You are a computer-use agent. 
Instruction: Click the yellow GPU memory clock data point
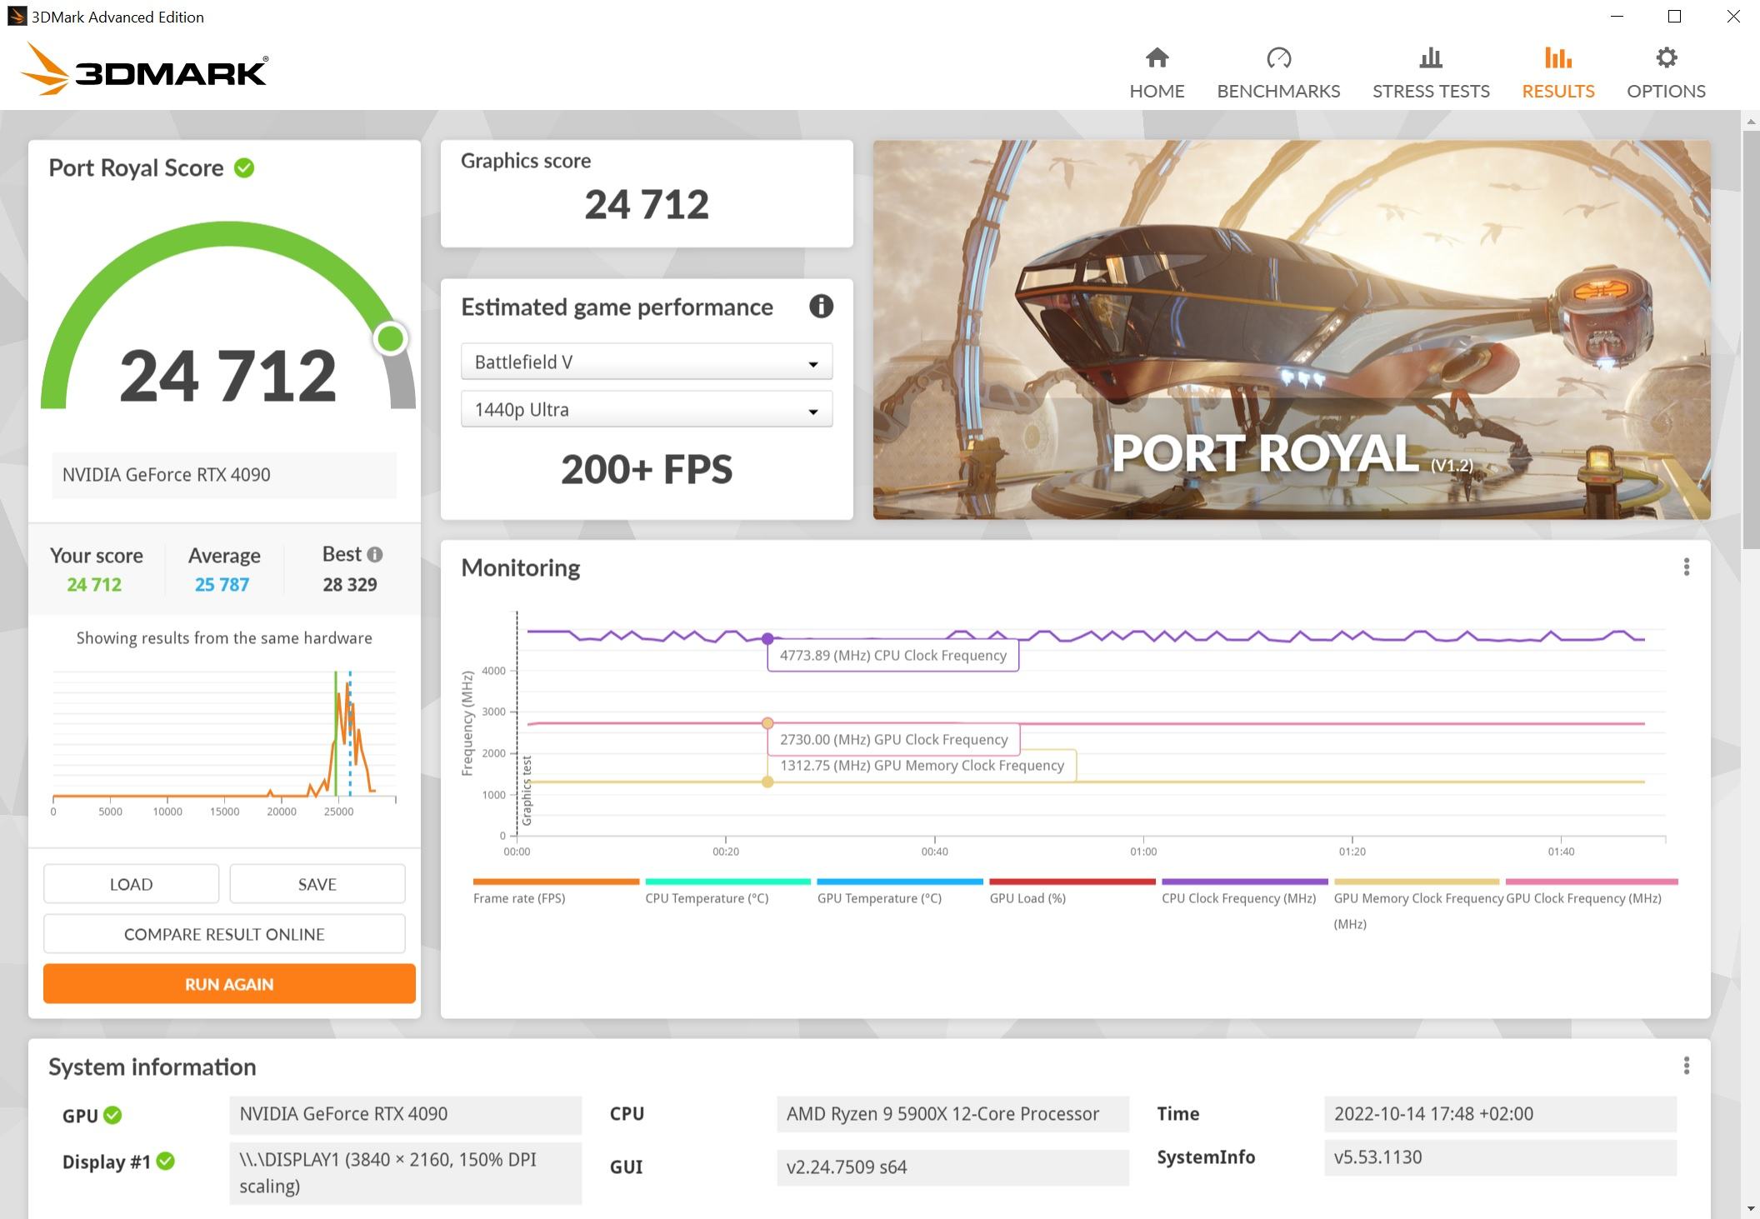coord(767,782)
